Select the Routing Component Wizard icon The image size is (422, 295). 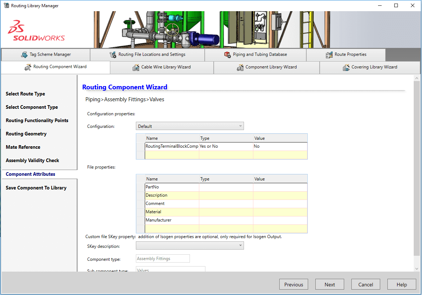click(x=28, y=67)
